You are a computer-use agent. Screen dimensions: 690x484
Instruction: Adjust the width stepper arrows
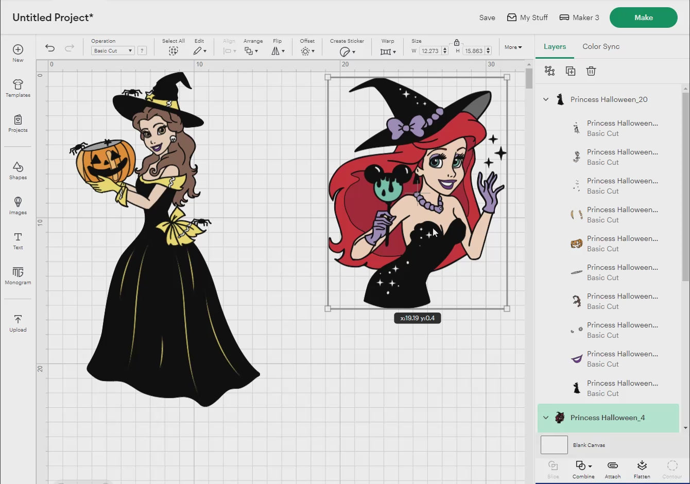pos(445,50)
